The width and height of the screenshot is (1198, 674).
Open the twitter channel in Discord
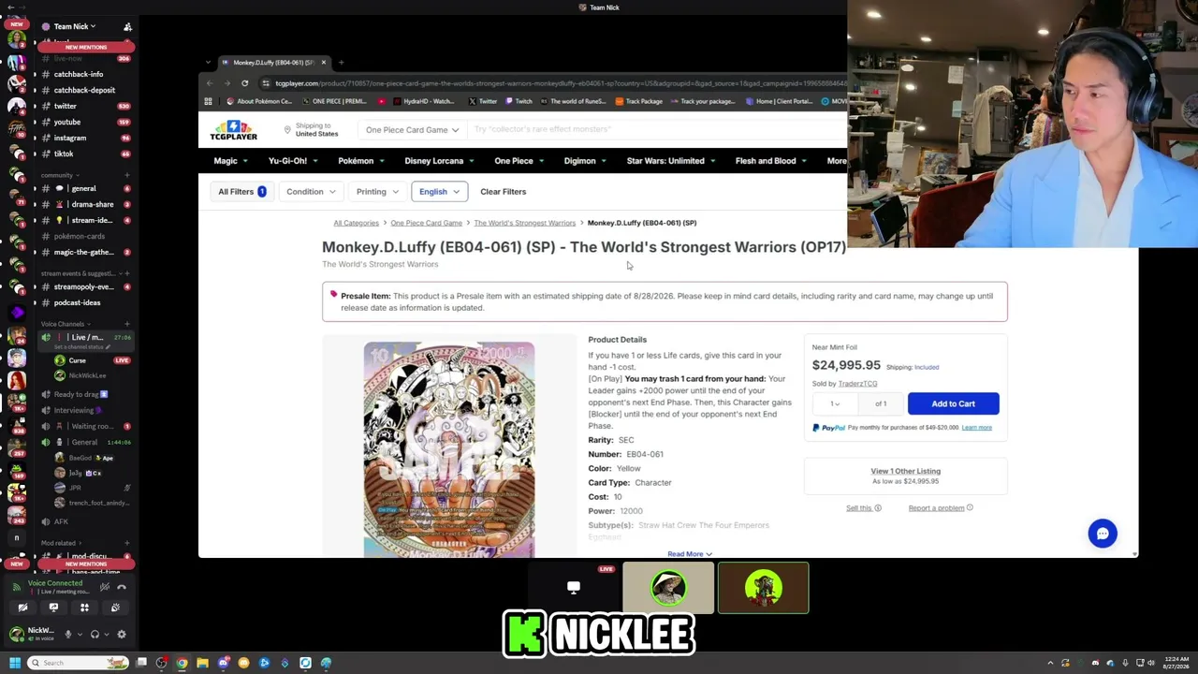(x=66, y=106)
